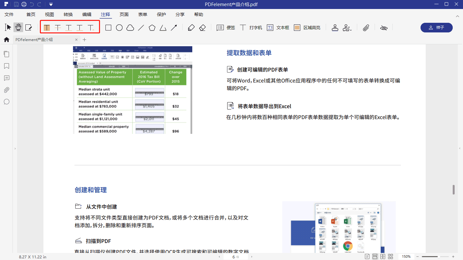Select the Rectangle shape tool
The height and width of the screenshot is (260, 463).
[x=108, y=28]
